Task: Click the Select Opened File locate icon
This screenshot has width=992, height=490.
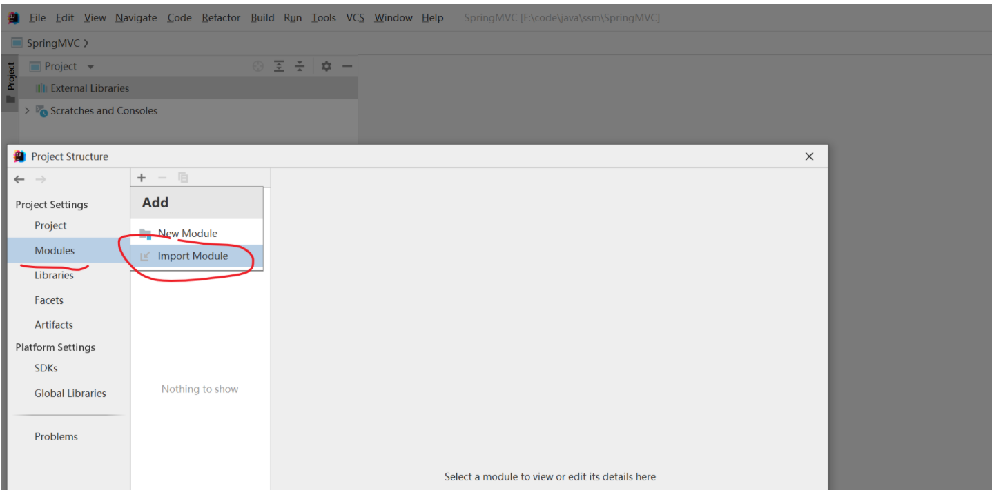Action: (x=258, y=66)
